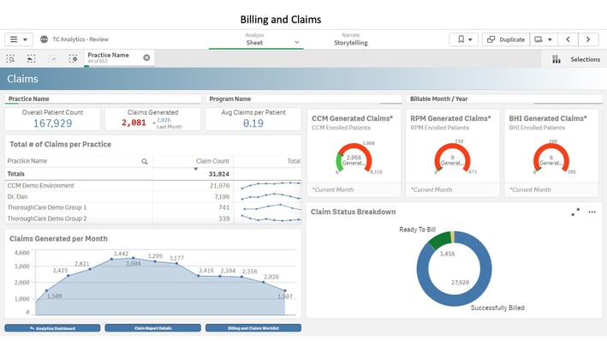Open the Analytics Dashboard button
Image resolution: width=607 pixels, height=341 pixels.
coord(52,328)
